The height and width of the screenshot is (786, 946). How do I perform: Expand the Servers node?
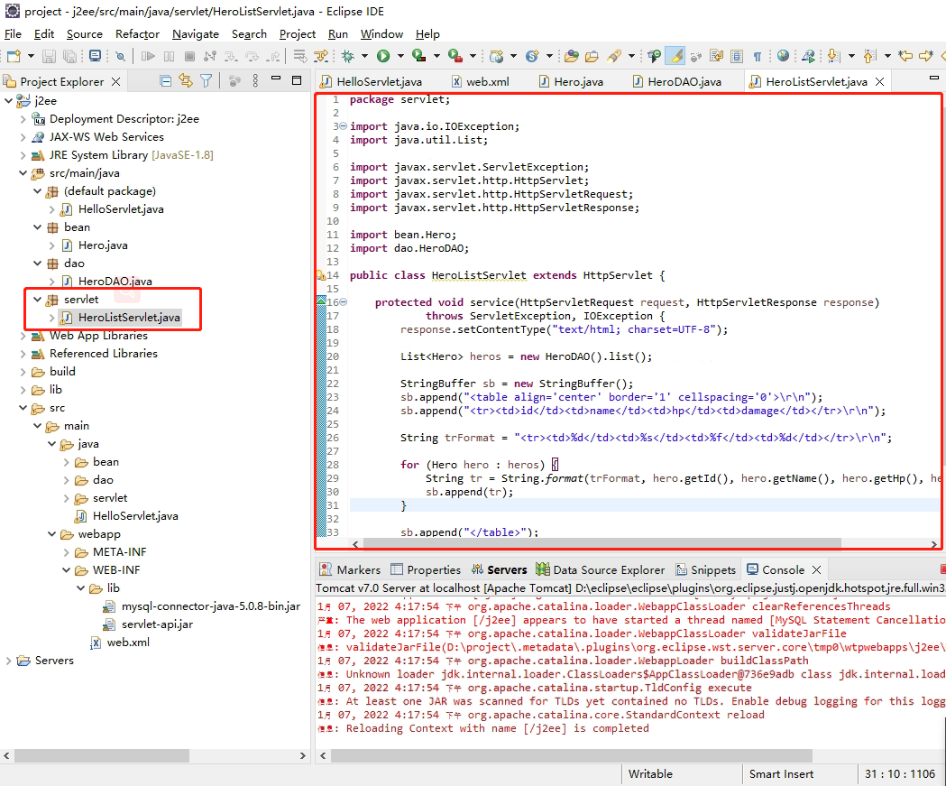[x=8, y=661]
